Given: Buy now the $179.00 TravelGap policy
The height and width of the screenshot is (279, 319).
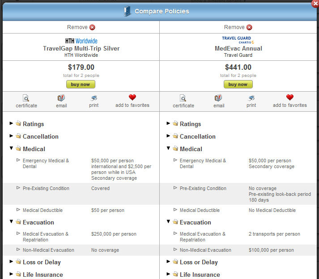Looking at the screenshot, I should [x=81, y=84].
